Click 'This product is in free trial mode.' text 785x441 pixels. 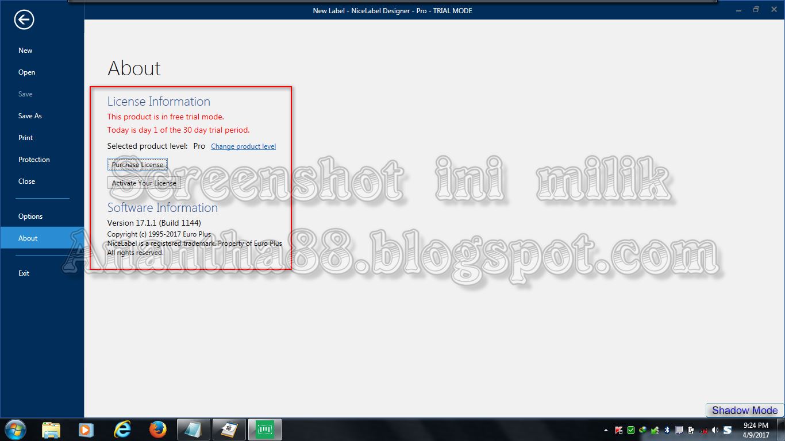166,117
